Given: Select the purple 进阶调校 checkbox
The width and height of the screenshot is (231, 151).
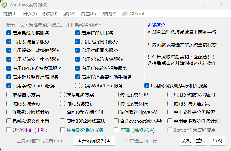Looking at the screenshot, I should [x=9, y=130].
